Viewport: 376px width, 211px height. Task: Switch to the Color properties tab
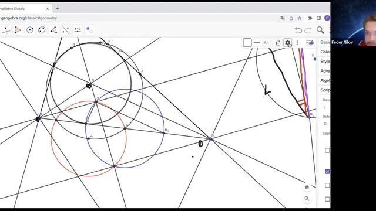tap(325, 52)
